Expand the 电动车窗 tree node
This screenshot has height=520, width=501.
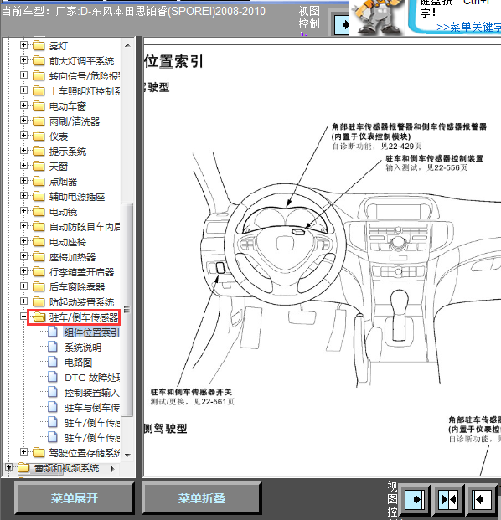(x=23, y=106)
